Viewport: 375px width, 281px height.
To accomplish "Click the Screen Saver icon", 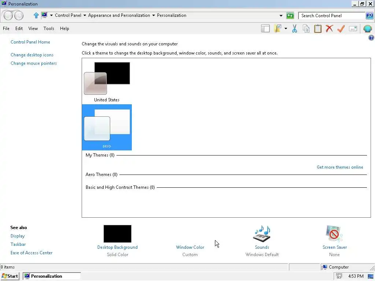I will (x=334, y=234).
